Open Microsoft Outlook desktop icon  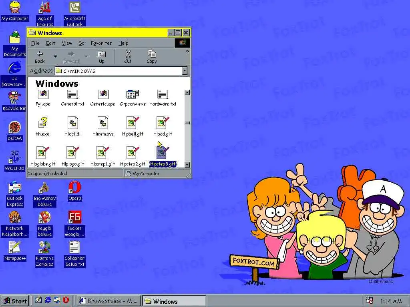tap(75, 14)
